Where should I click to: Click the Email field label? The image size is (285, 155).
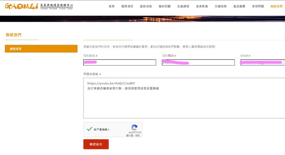pos(244,55)
